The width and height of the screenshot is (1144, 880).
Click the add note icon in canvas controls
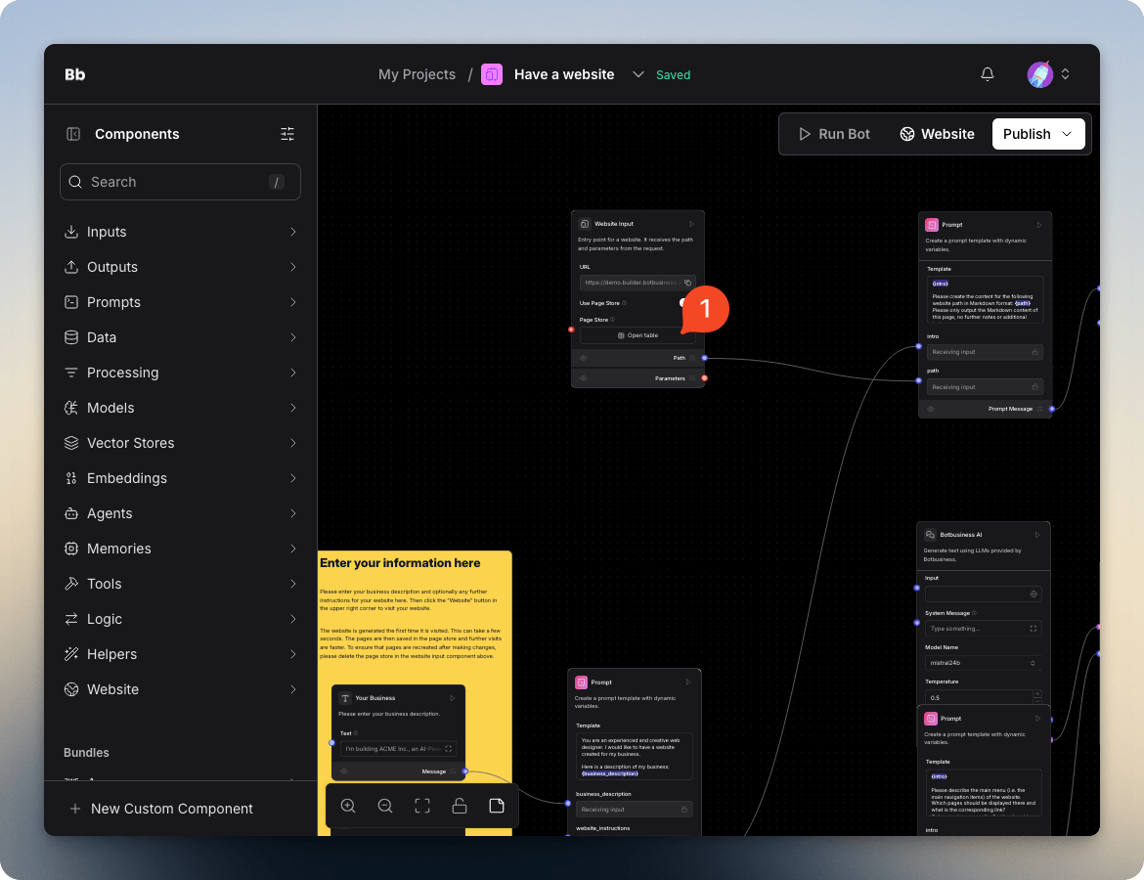tap(497, 806)
